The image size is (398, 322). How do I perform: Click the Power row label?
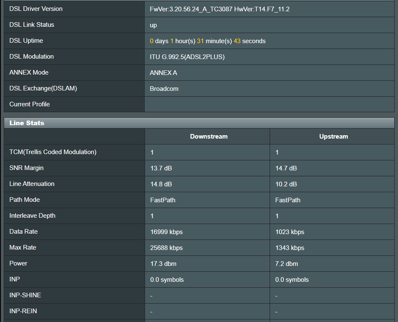tap(18, 263)
